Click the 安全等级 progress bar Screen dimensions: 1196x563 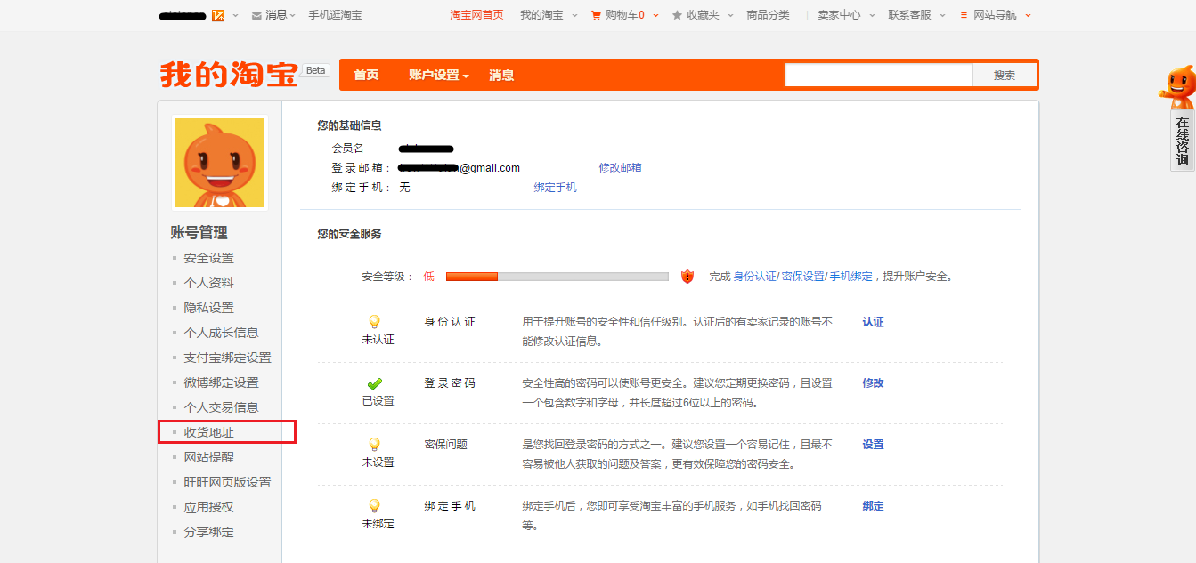coord(557,277)
